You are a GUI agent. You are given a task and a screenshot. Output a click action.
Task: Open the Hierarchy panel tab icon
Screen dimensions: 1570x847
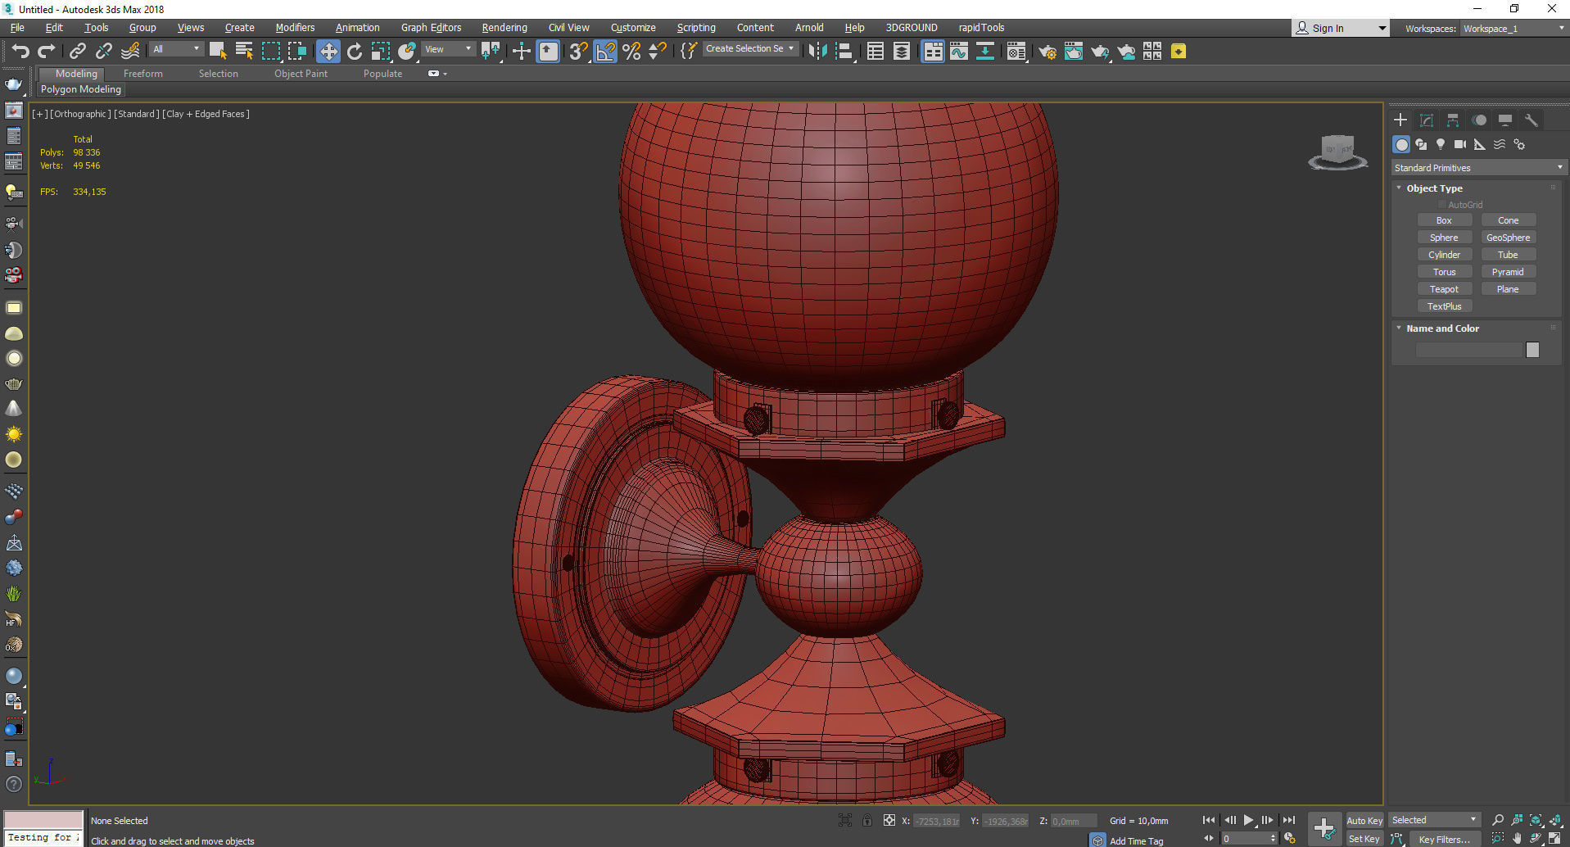[1453, 120]
